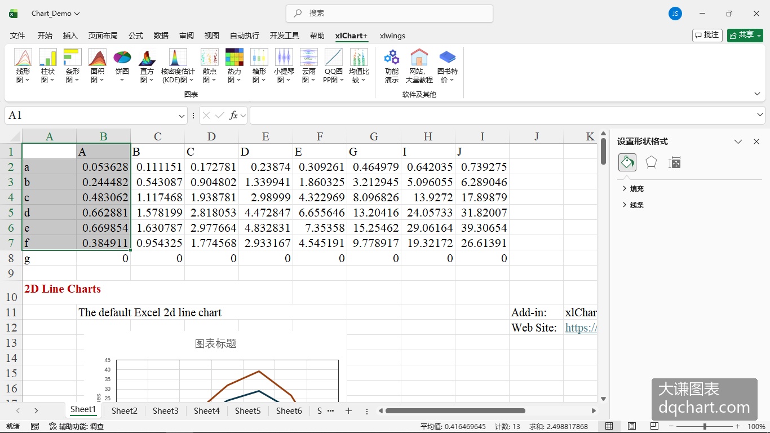Adjust the zoom slider handle
770x433 pixels.
pos(705,426)
